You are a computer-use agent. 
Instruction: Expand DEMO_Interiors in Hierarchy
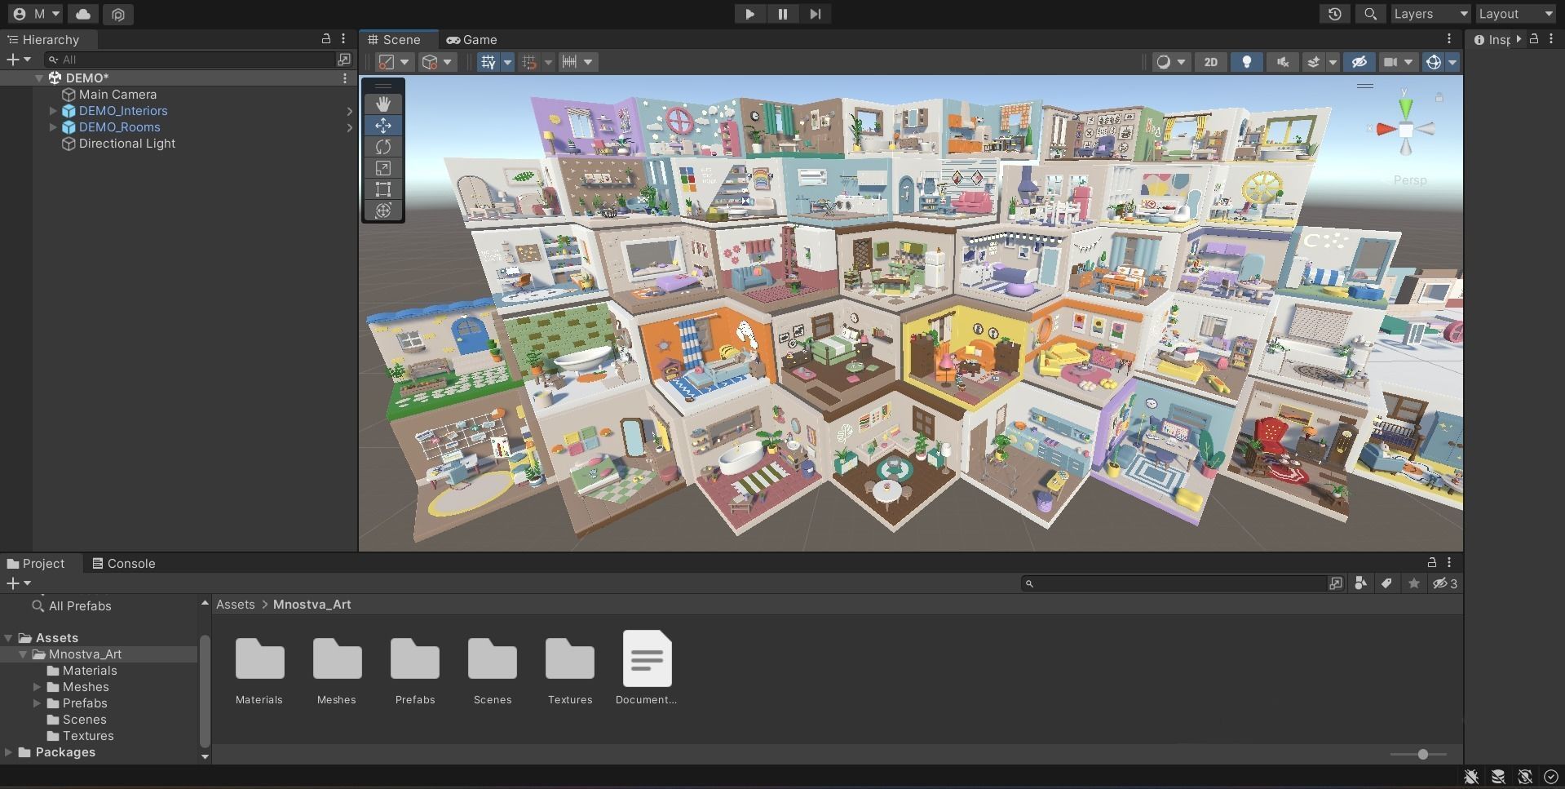tap(53, 111)
